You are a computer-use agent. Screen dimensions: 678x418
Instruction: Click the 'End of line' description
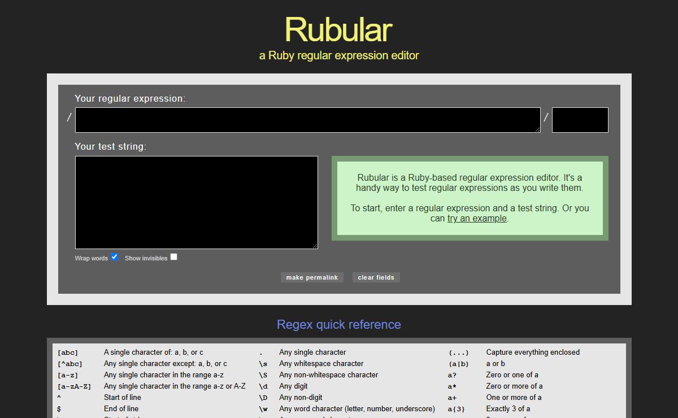point(121,409)
